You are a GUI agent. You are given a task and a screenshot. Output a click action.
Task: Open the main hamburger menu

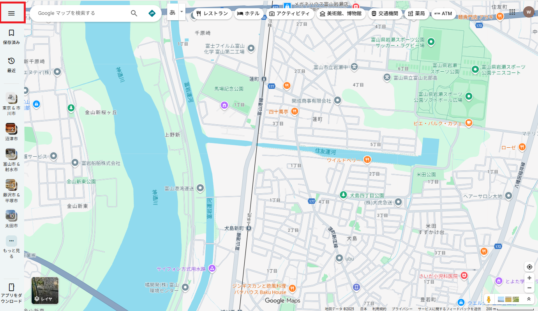[x=12, y=12]
